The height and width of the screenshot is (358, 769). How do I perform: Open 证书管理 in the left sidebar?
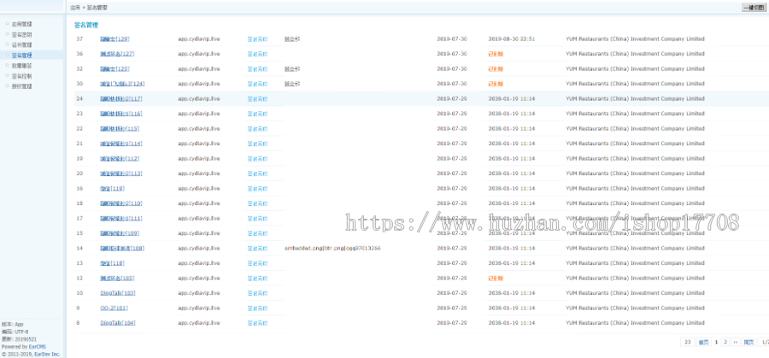click(21, 44)
